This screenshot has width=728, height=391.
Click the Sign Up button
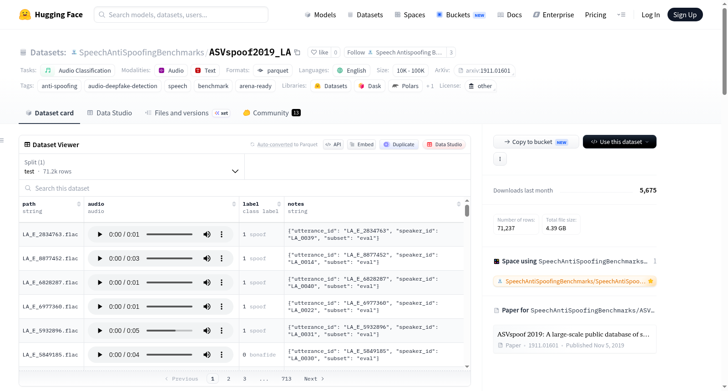point(685,15)
